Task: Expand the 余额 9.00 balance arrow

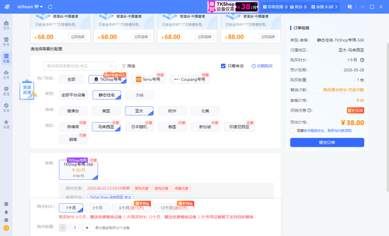Action: tap(337, 7)
